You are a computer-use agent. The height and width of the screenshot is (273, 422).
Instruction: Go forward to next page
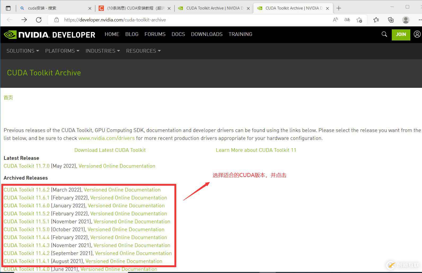click(x=24, y=20)
